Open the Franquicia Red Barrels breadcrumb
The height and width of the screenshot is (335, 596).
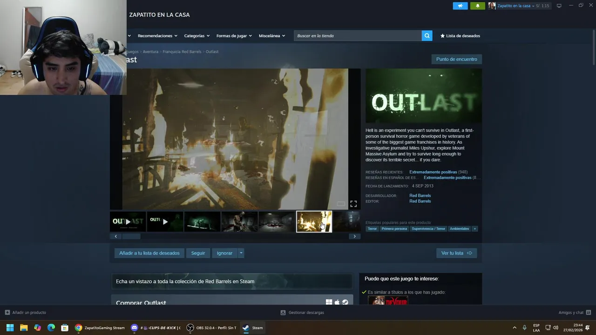[182, 52]
